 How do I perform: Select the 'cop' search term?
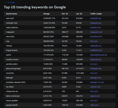[x=7, y=41]
